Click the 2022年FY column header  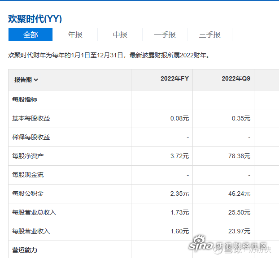point(175,78)
